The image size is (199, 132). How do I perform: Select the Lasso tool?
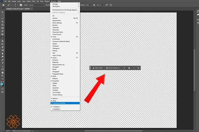tap(2, 18)
